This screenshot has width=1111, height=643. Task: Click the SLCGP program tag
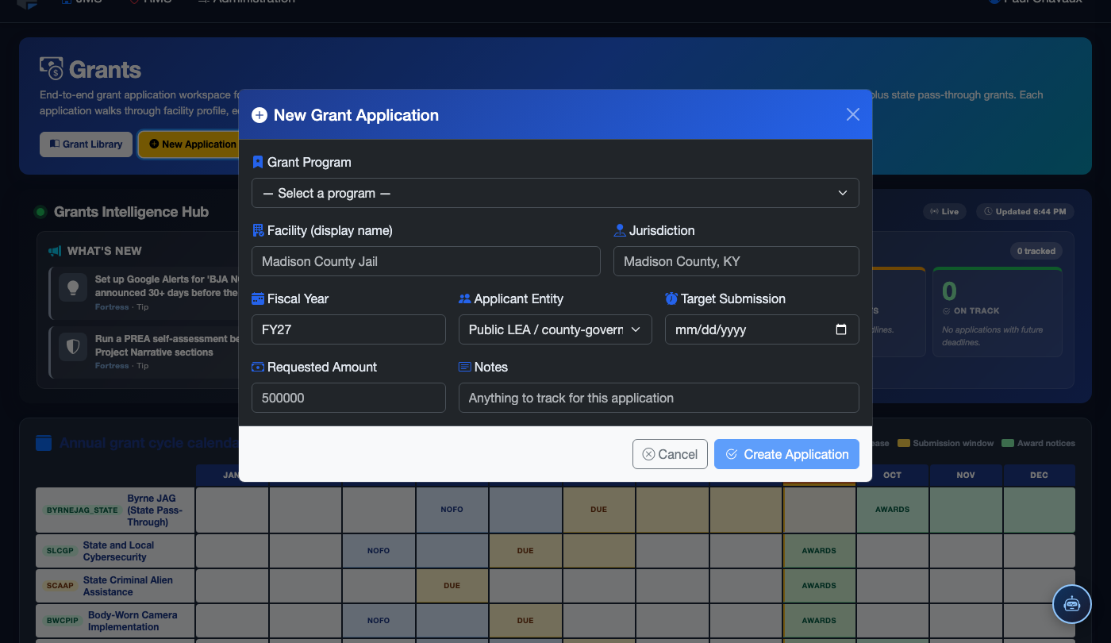(60, 551)
